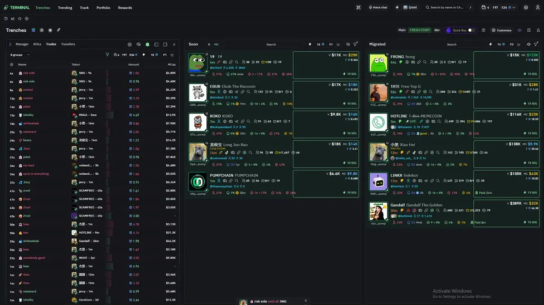Image resolution: width=544 pixels, height=305 pixels.
Task: Open the Customize button
Action: point(502,30)
